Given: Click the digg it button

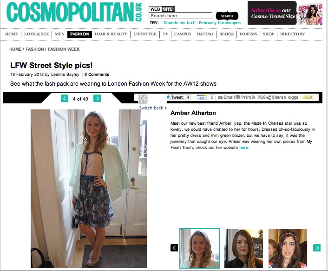Looking at the screenshot, I should pos(308,97).
